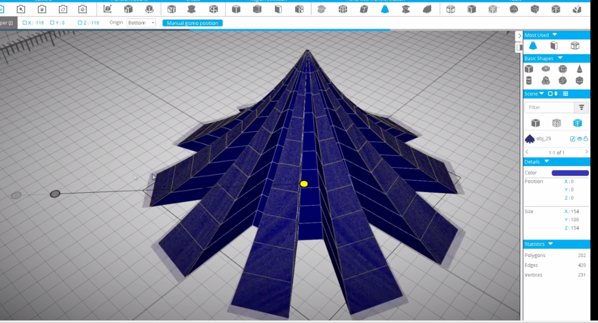Image resolution: width=598 pixels, height=323 pixels.
Task: Select the obj_29 name in scene list
Action: coord(544,139)
